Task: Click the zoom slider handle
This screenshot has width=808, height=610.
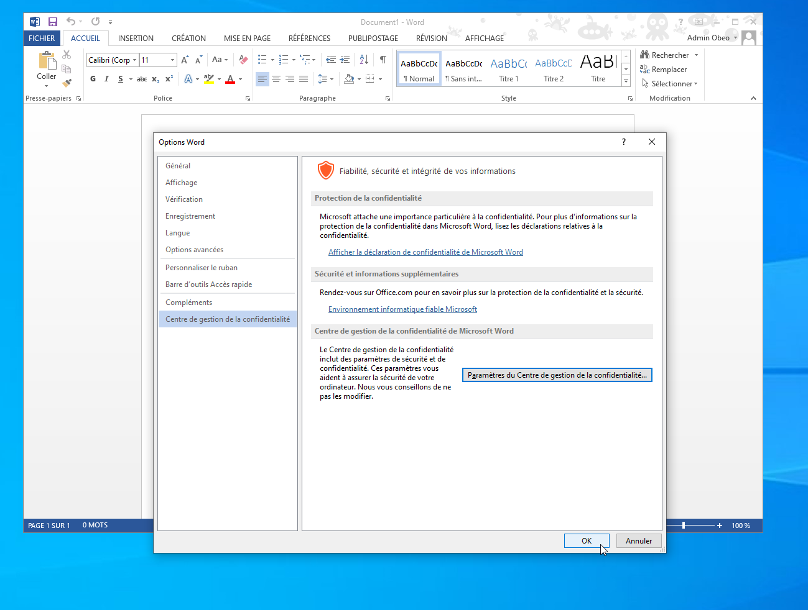Action: (684, 526)
